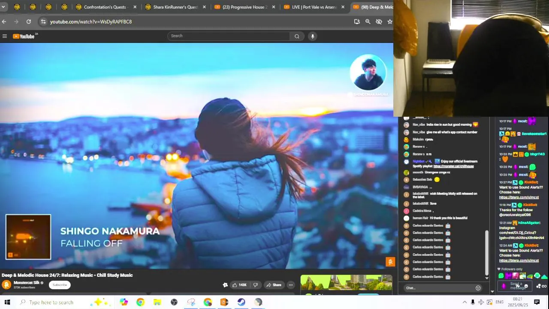Click the video title Deep & Melodic House 24/7

(67, 275)
